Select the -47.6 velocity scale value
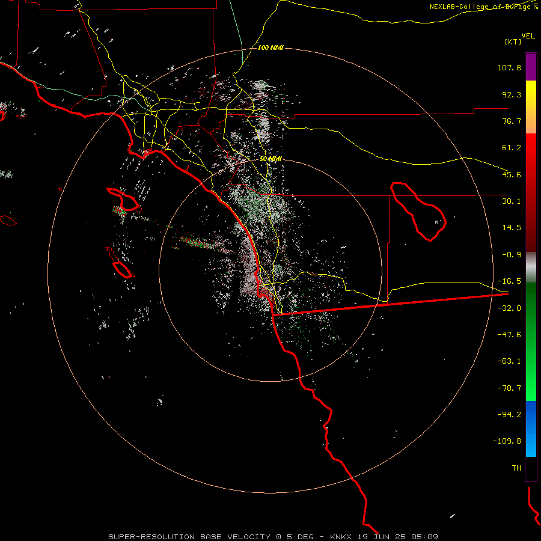Viewport: 541px width, 541px height. tap(509, 335)
